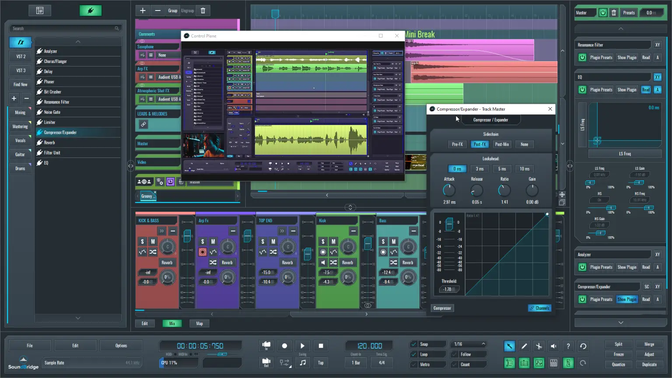Viewport: 672px width, 378px height.
Task: Toggle record arm on Arp Fx channel
Action: click(203, 252)
